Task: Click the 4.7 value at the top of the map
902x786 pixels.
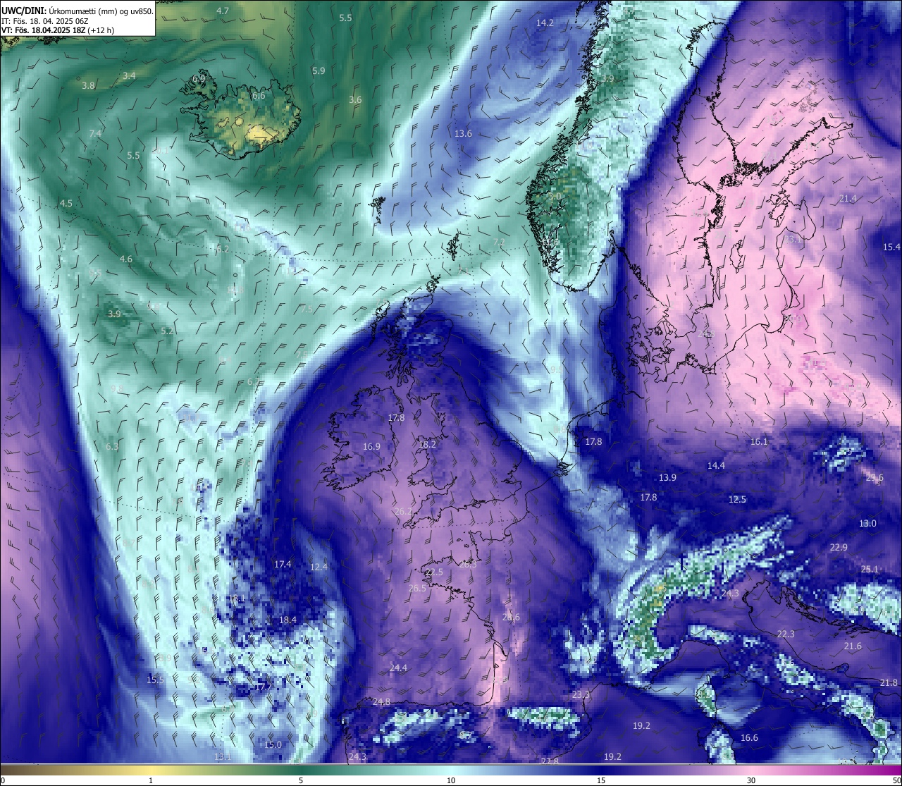Action: [223, 11]
